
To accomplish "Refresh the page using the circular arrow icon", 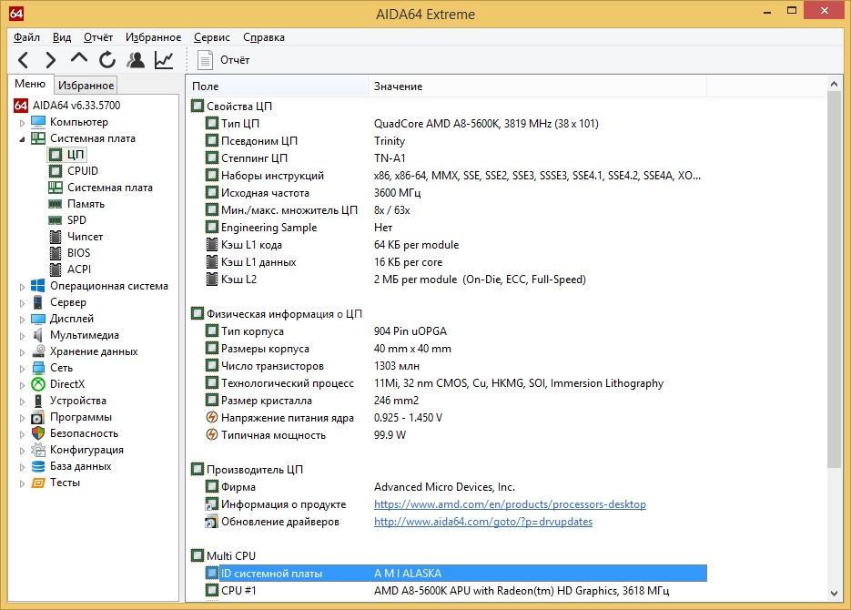I will click(x=107, y=60).
